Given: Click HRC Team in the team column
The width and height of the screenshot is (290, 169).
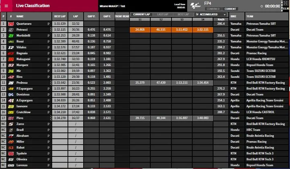Looking at the screenshot, I should tap(253, 130).
